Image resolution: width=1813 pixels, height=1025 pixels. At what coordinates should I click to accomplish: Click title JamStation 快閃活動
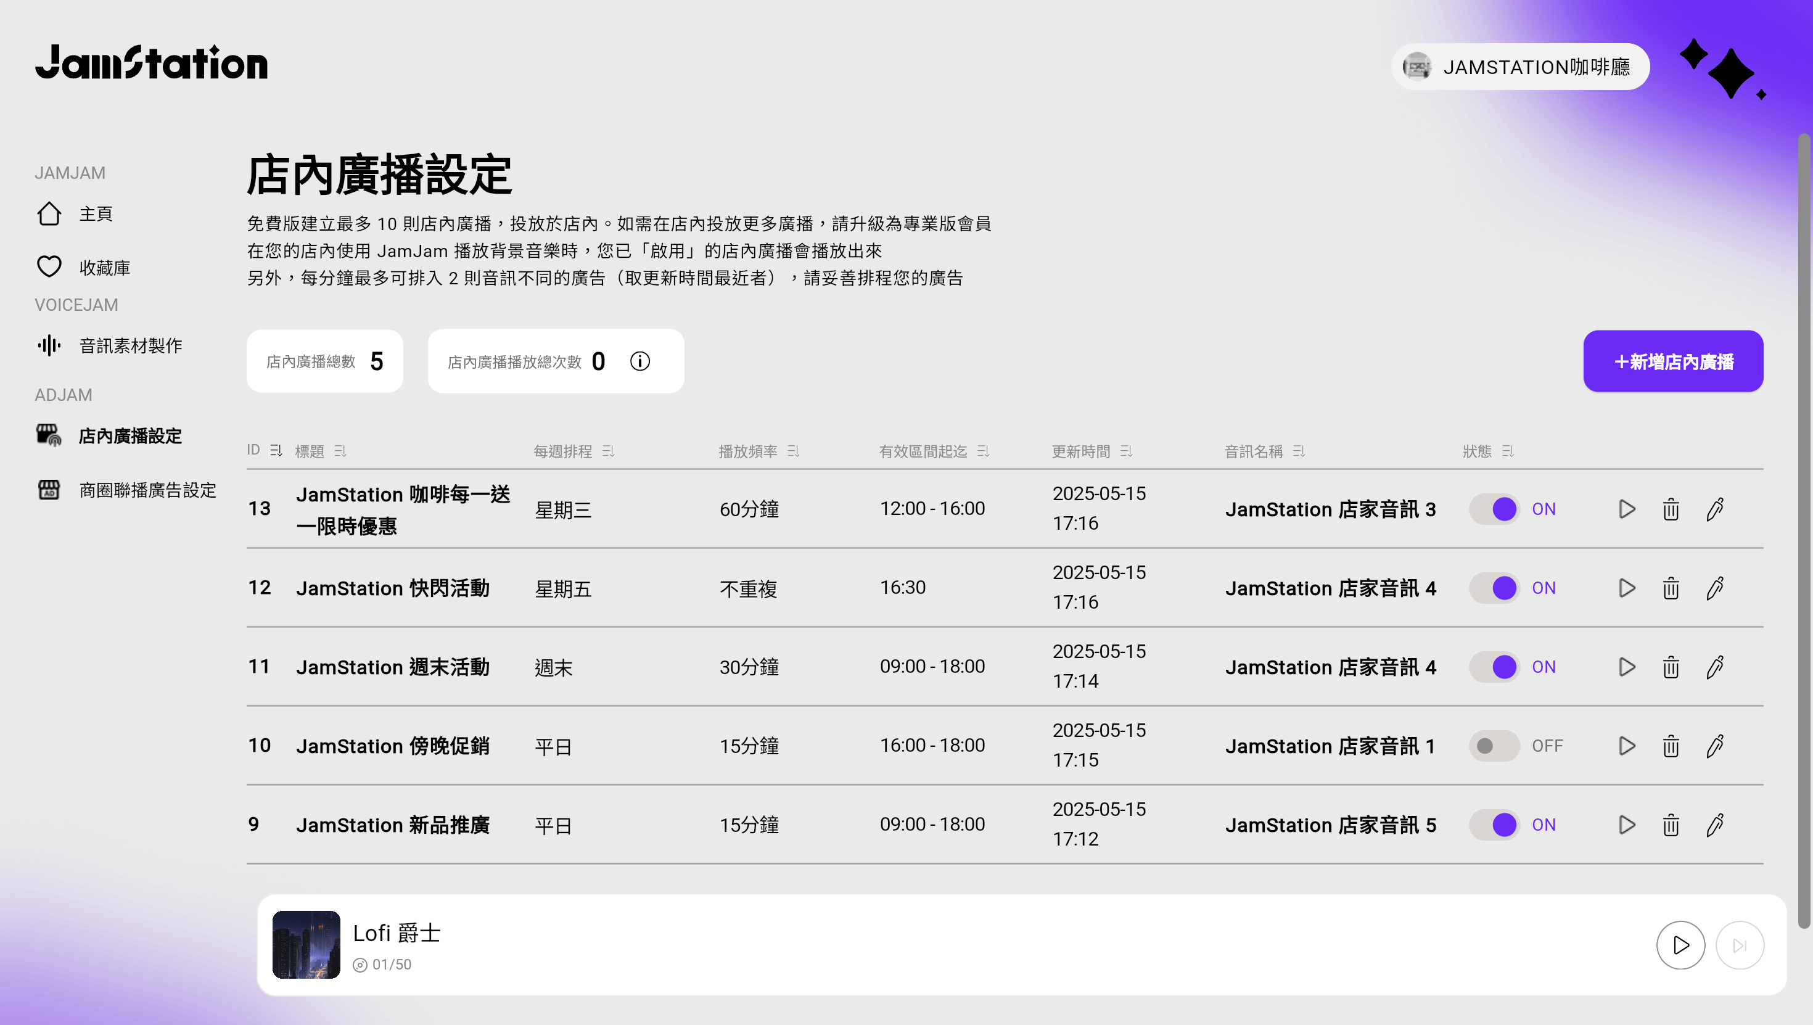[x=393, y=588]
